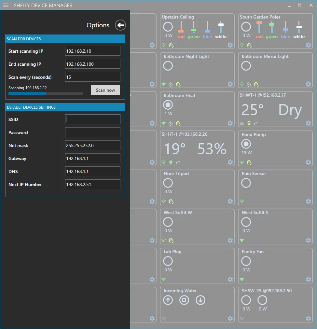Image resolution: width=317 pixels, height=329 pixels.
Task: Toggle West Soffit S power
Action: click(246, 222)
